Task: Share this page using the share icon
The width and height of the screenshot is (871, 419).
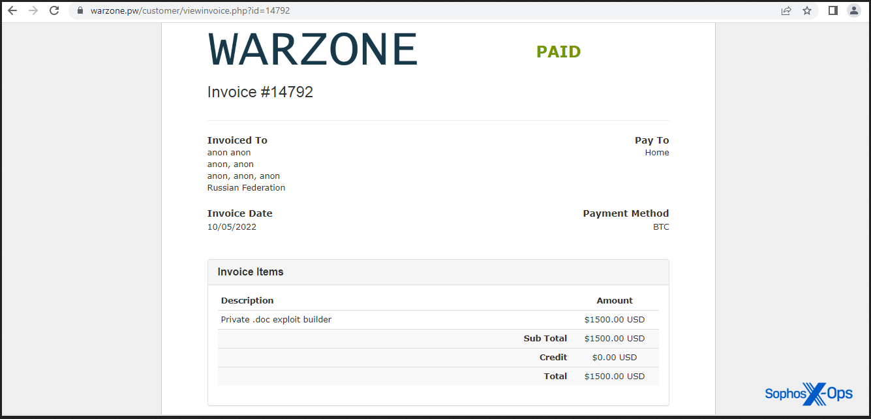Action: click(x=786, y=10)
